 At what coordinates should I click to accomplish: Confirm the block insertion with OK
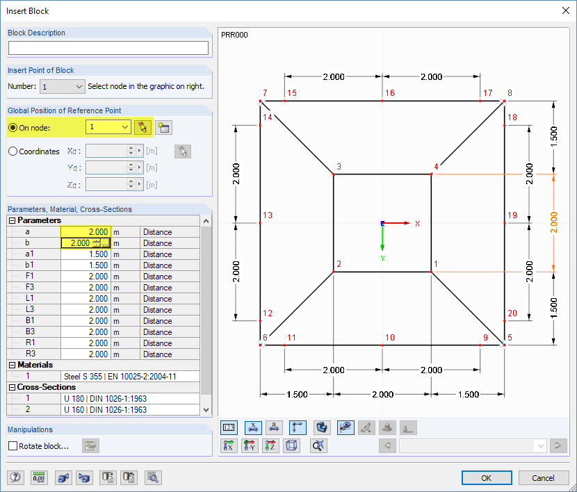click(486, 477)
